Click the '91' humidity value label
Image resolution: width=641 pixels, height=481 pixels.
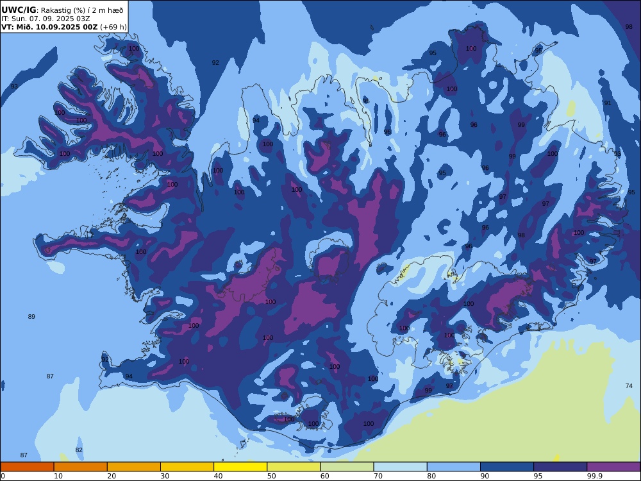(608, 103)
